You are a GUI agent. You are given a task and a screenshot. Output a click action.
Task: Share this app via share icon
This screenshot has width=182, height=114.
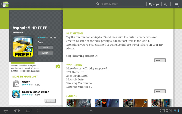166,4
